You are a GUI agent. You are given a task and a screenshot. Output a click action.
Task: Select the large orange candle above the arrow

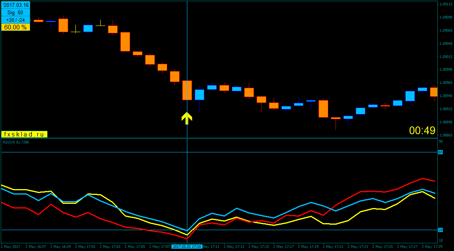coord(187,90)
